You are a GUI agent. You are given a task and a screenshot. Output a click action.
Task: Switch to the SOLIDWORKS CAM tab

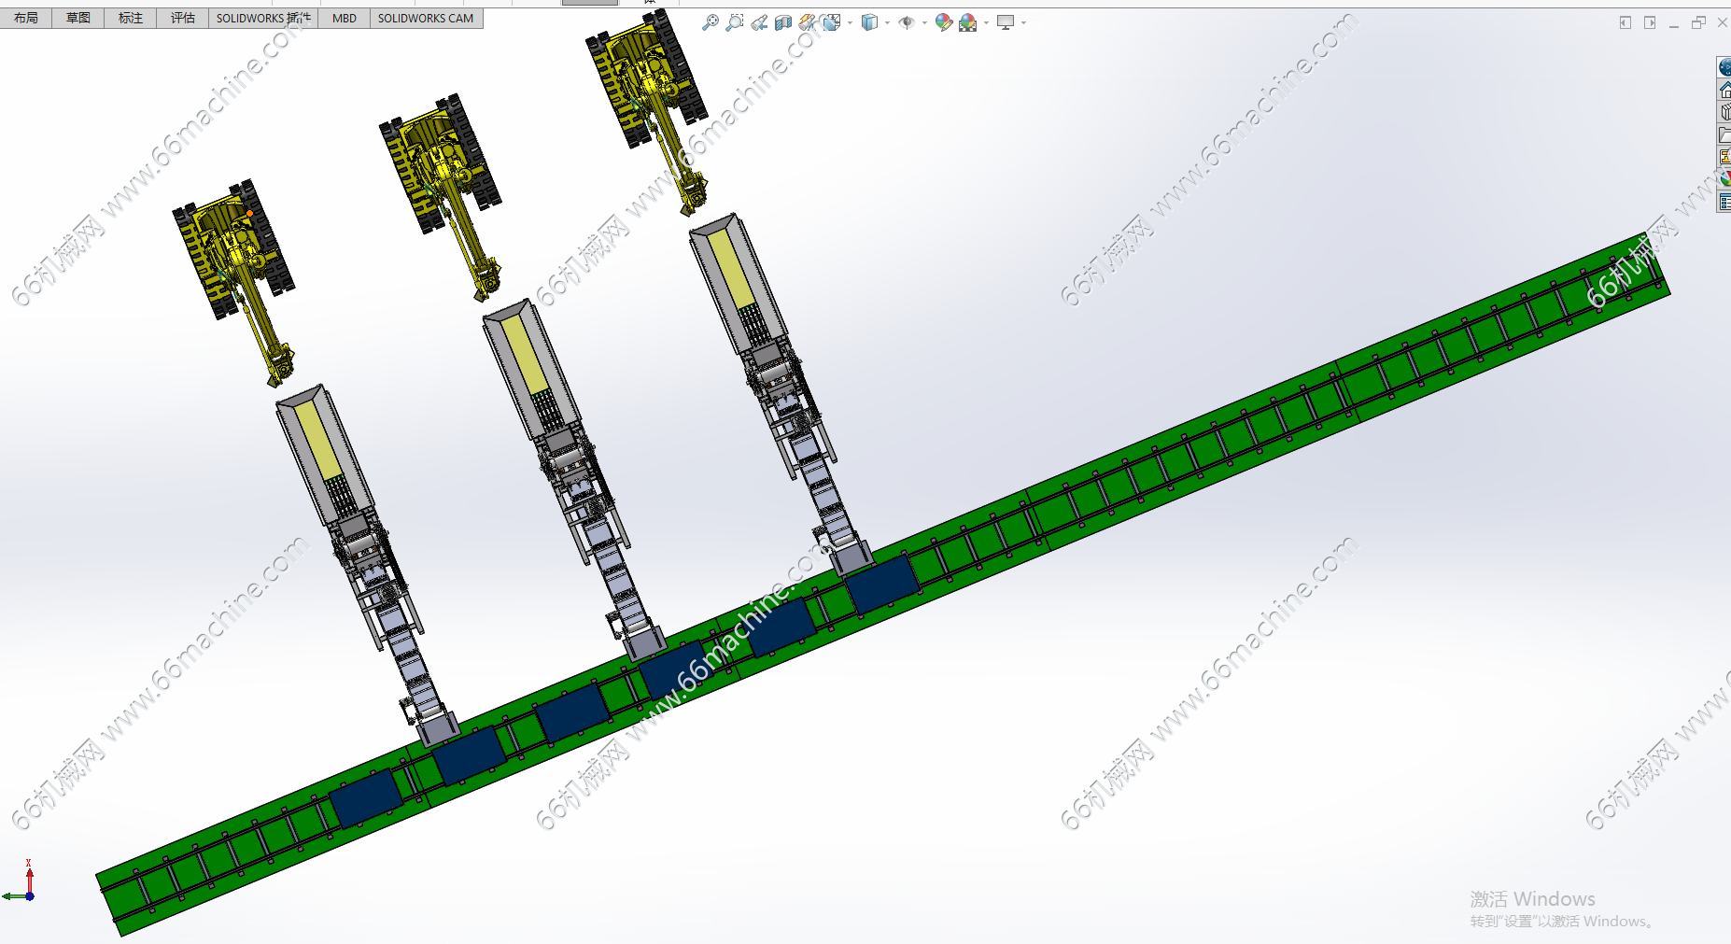point(426,18)
